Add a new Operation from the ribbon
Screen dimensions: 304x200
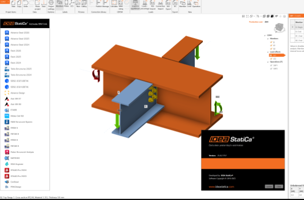(196, 4)
